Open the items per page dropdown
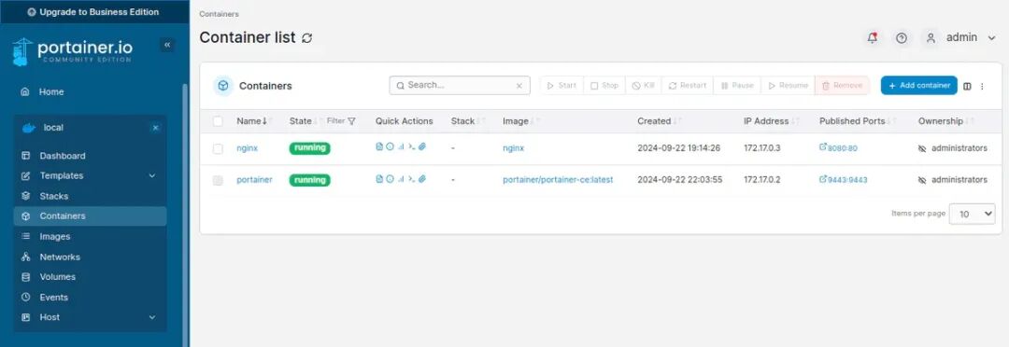The width and height of the screenshot is (1009, 347). point(973,214)
